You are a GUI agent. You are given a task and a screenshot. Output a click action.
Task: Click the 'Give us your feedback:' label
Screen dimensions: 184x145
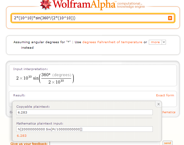coord(29,143)
